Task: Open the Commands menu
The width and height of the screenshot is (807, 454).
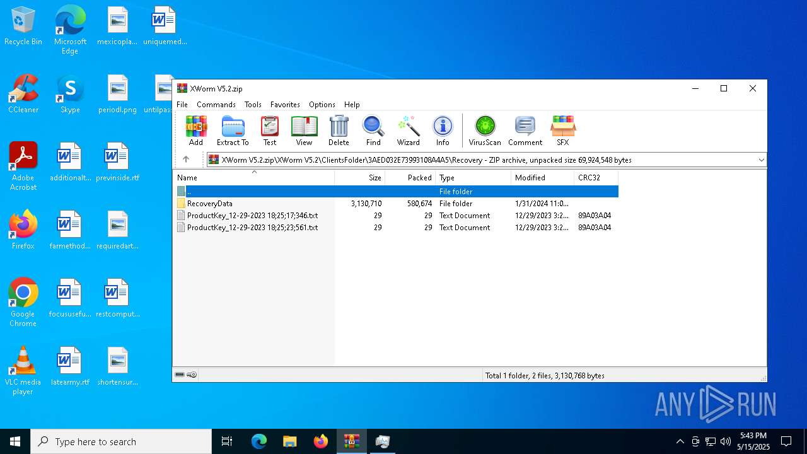Action: [x=216, y=105]
